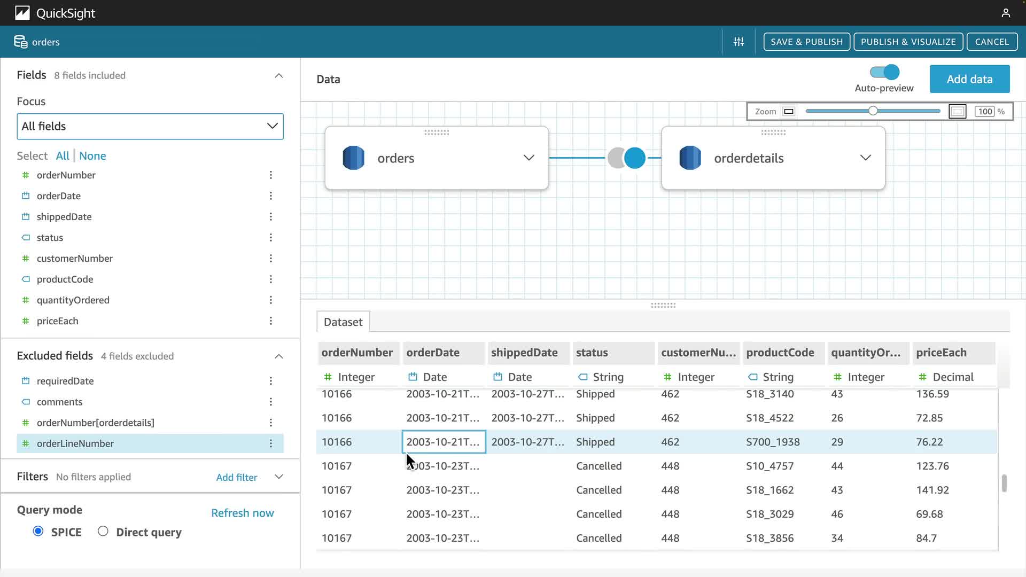
Task: Click the zoom slider handle
Action: 873,111
